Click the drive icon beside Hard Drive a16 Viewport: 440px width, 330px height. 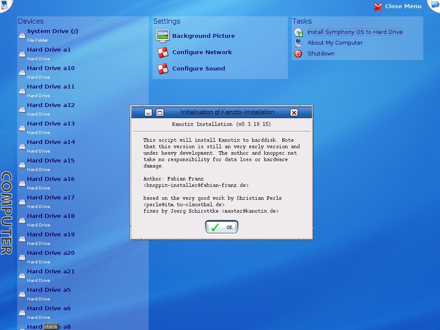(x=22, y=183)
